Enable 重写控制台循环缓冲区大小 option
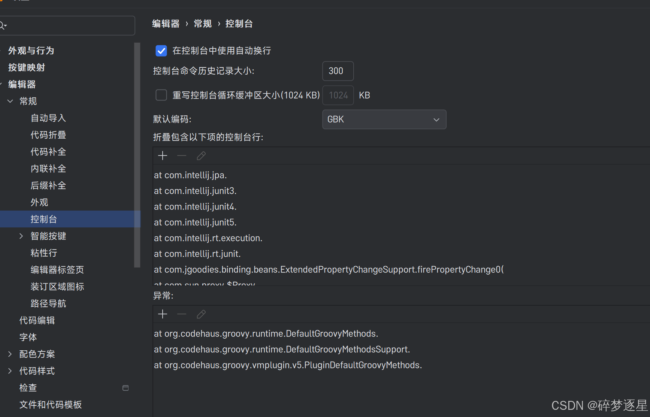 tap(161, 95)
